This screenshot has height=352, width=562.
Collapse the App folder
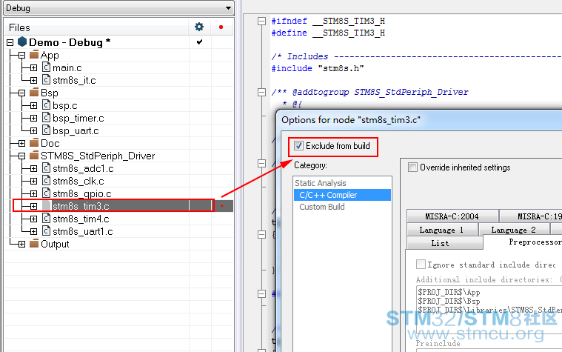click(22, 56)
